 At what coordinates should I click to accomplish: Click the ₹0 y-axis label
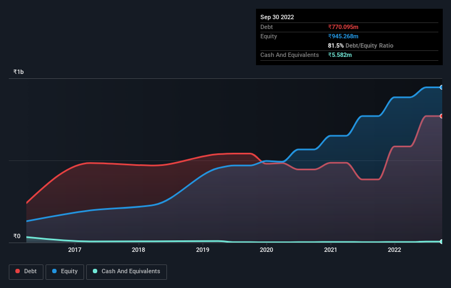17,236
